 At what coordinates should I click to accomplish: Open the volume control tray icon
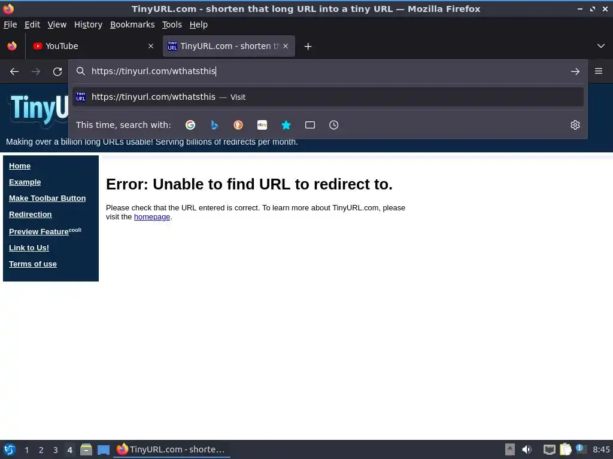click(x=527, y=449)
